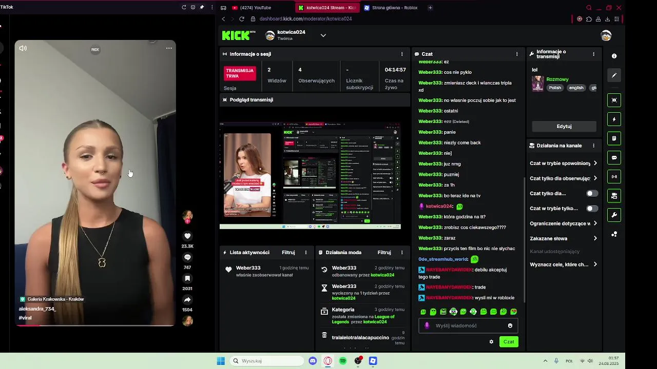
Task: Toggle the 'Czat w trybie tylko...' switch
Action: coord(592,209)
